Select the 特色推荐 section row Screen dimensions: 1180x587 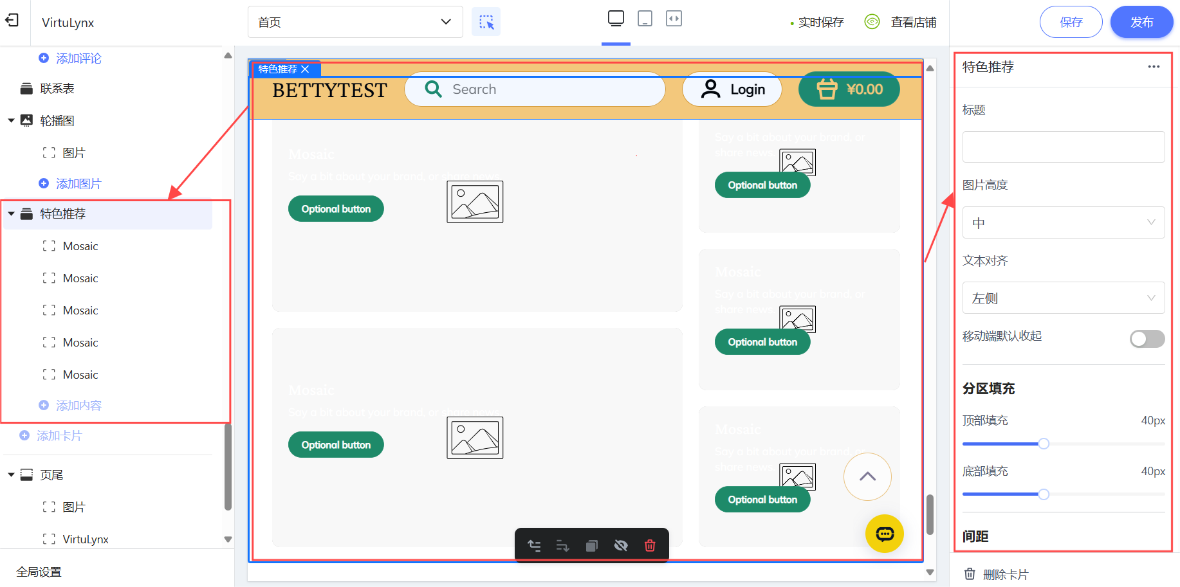(x=108, y=214)
